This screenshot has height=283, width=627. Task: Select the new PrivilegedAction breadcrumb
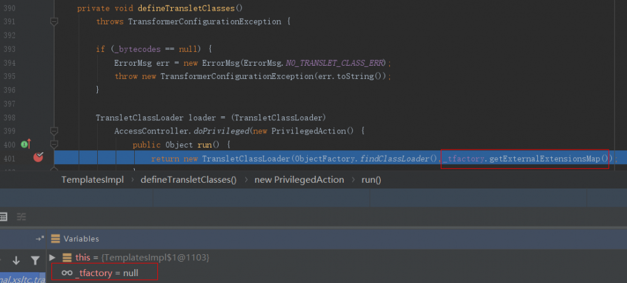point(299,180)
